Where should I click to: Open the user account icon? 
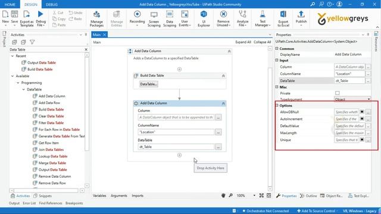click(x=339, y=4)
